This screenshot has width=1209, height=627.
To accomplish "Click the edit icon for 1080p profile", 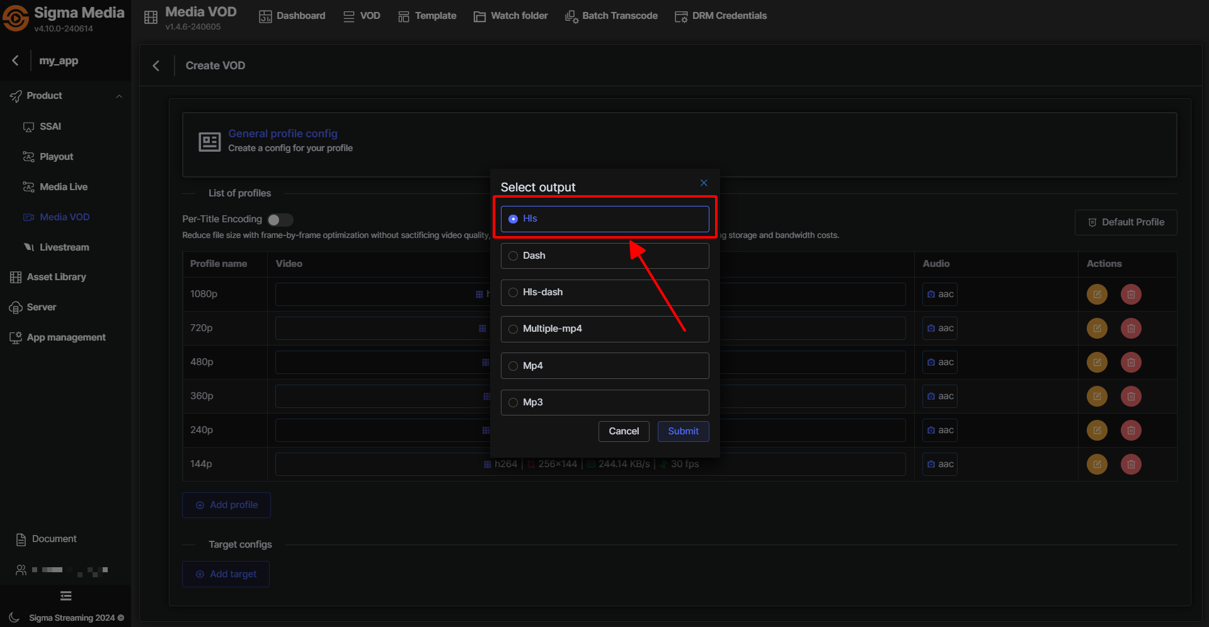I will tap(1097, 294).
